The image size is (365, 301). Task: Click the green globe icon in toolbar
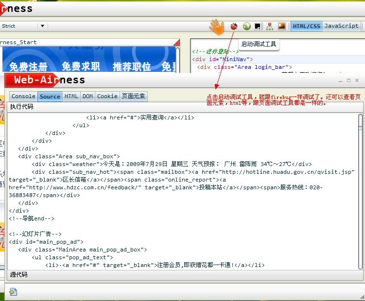click(x=247, y=26)
